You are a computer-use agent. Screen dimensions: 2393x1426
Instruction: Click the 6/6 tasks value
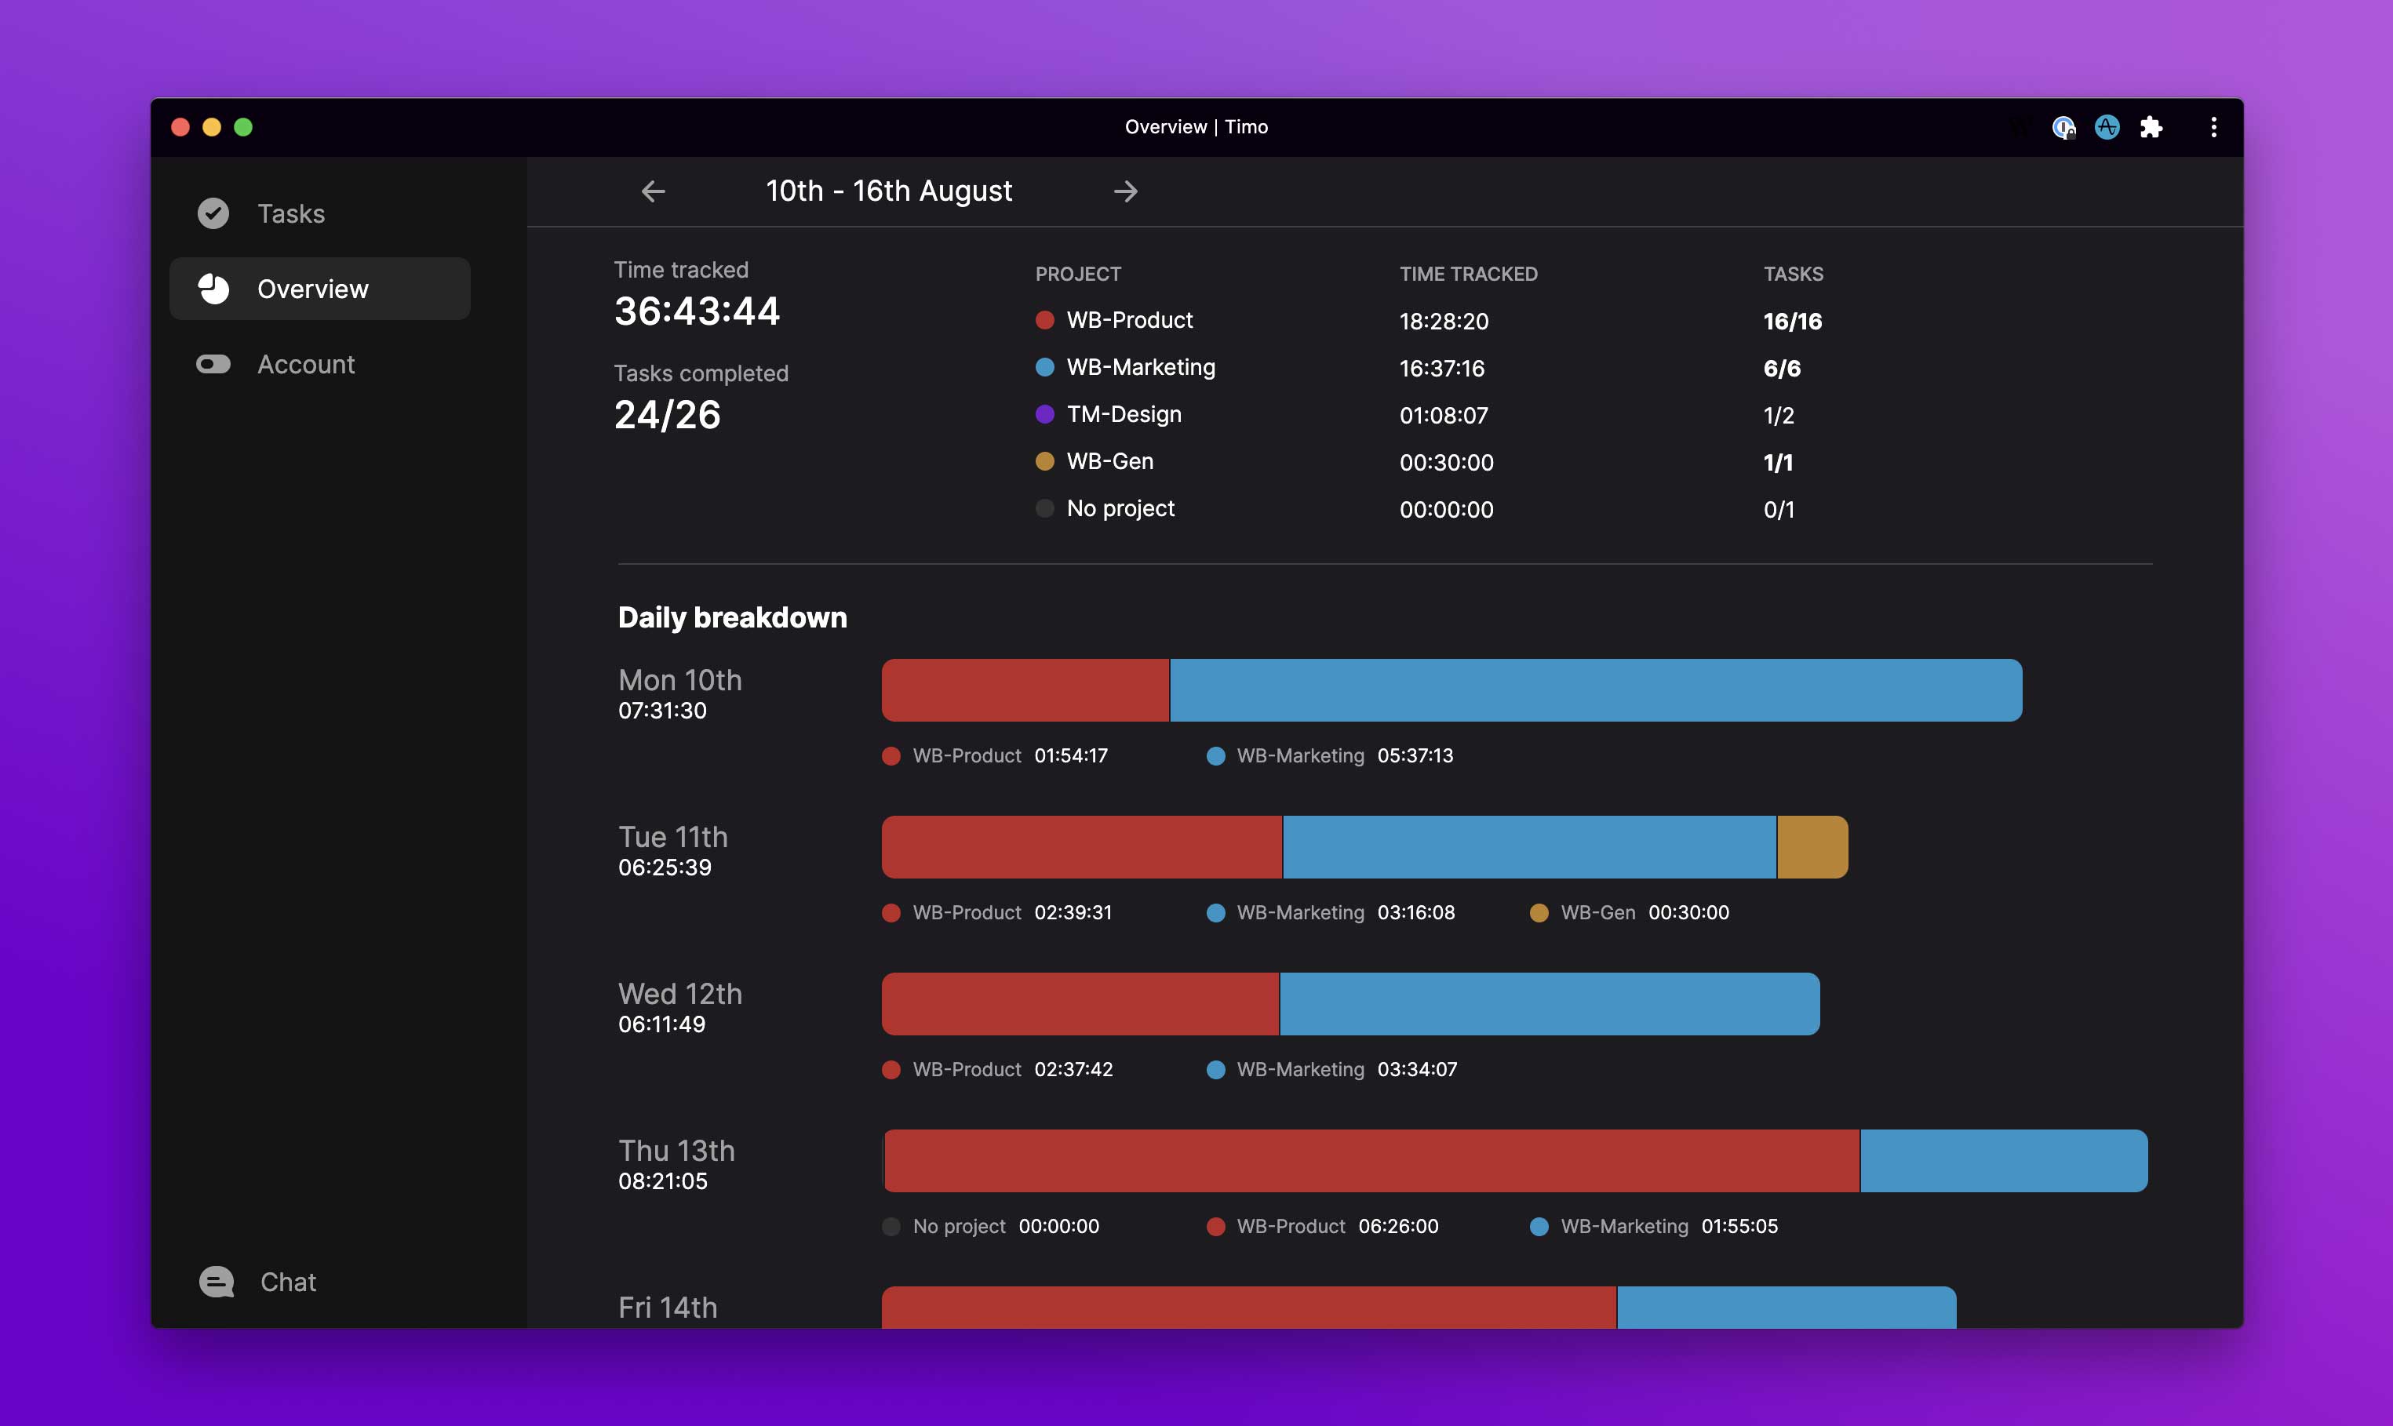[1782, 368]
